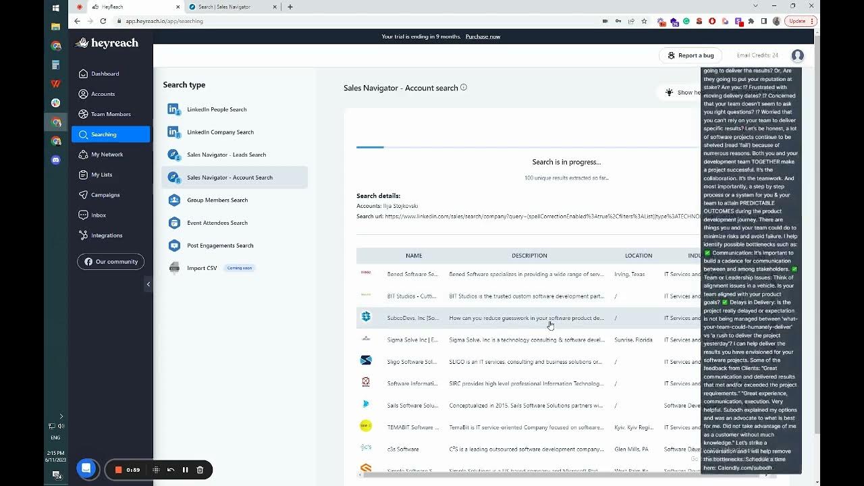
Task: Open the Dashboard page in sidebar
Action: point(105,74)
